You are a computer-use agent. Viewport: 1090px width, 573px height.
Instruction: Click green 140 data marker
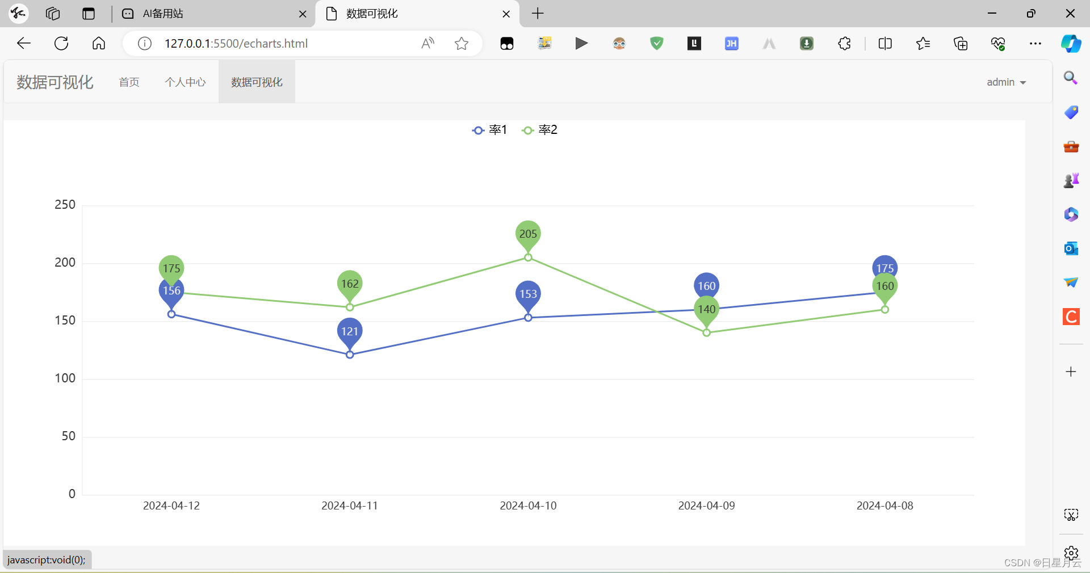(x=706, y=309)
